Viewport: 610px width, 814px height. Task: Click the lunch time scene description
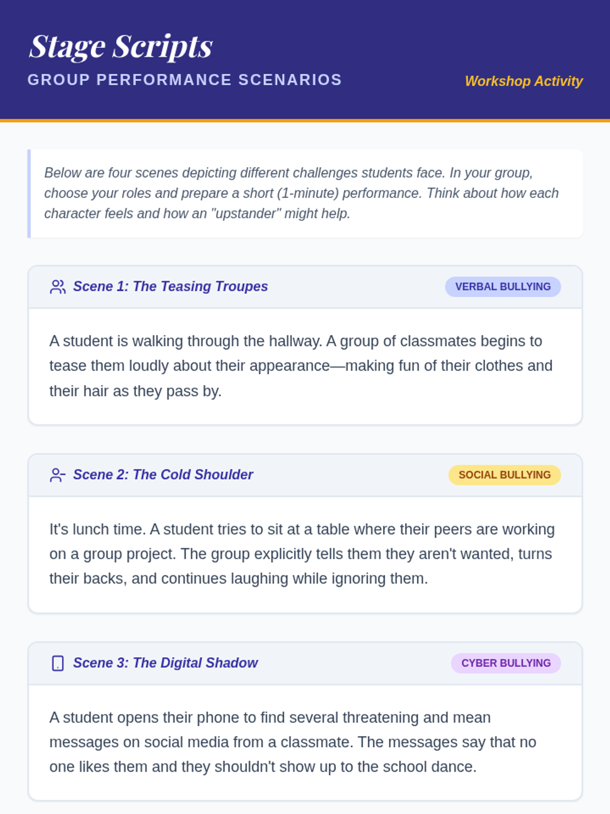[301, 554]
